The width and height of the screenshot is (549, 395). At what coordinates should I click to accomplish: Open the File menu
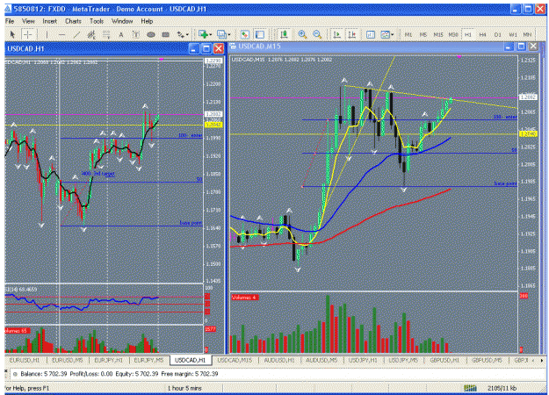pos(10,21)
